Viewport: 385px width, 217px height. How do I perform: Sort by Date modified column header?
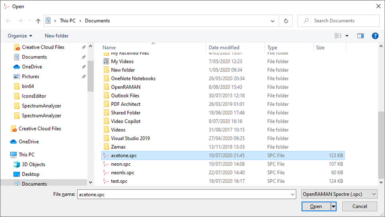[x=224, y=47]
